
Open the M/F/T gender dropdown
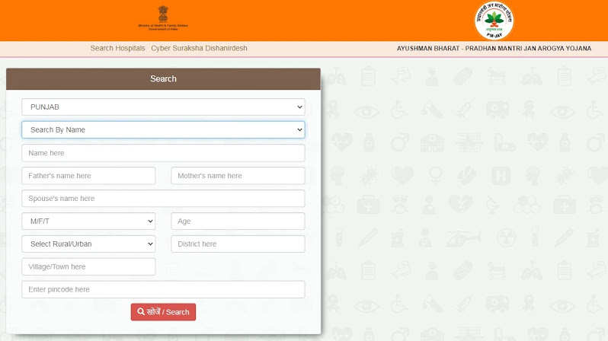88,221
